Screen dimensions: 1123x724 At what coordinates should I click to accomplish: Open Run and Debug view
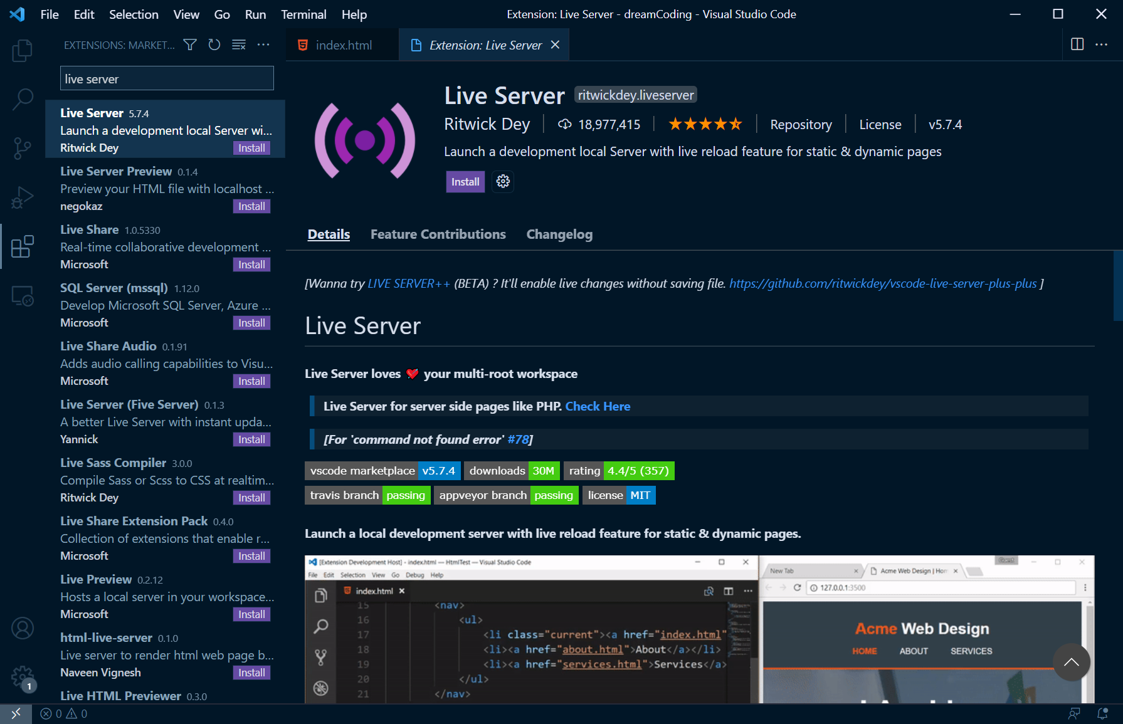click(x=23, y=197)
